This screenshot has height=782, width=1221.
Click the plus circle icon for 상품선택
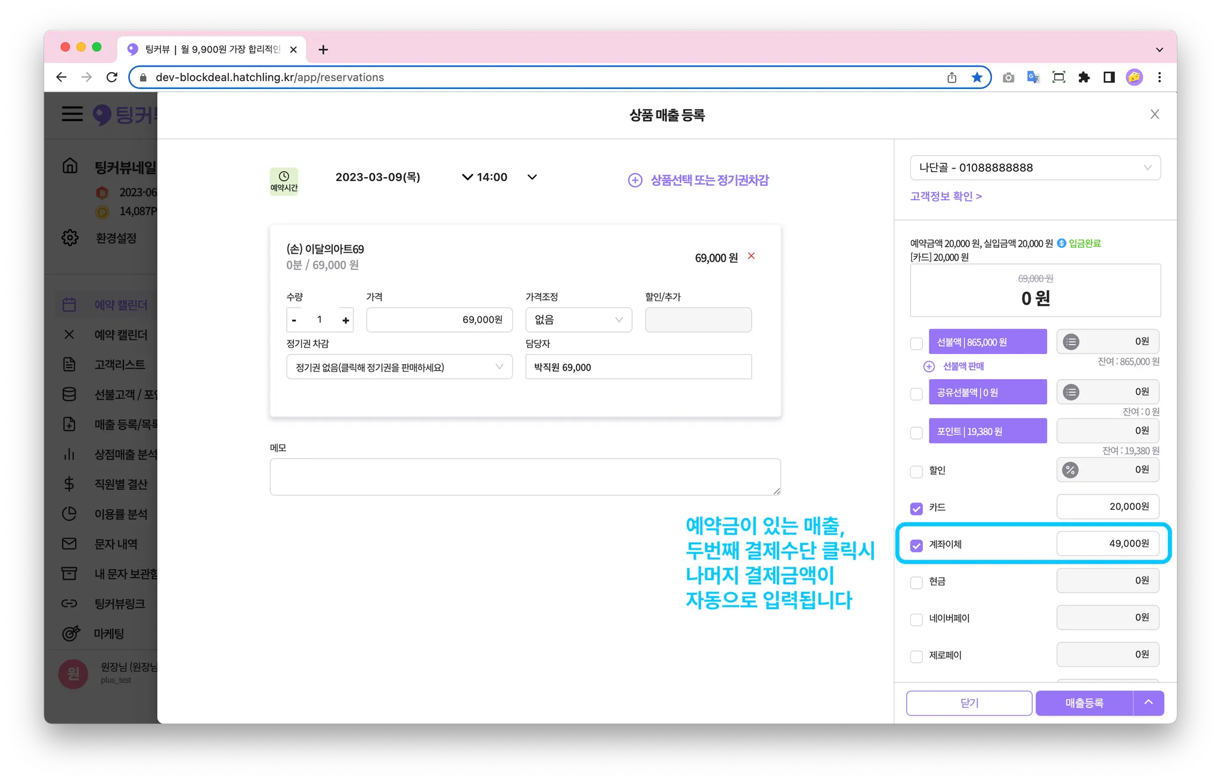635,180
